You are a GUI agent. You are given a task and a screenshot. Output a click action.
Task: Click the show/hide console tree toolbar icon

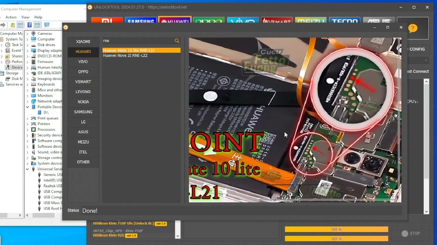click(20, 25)
